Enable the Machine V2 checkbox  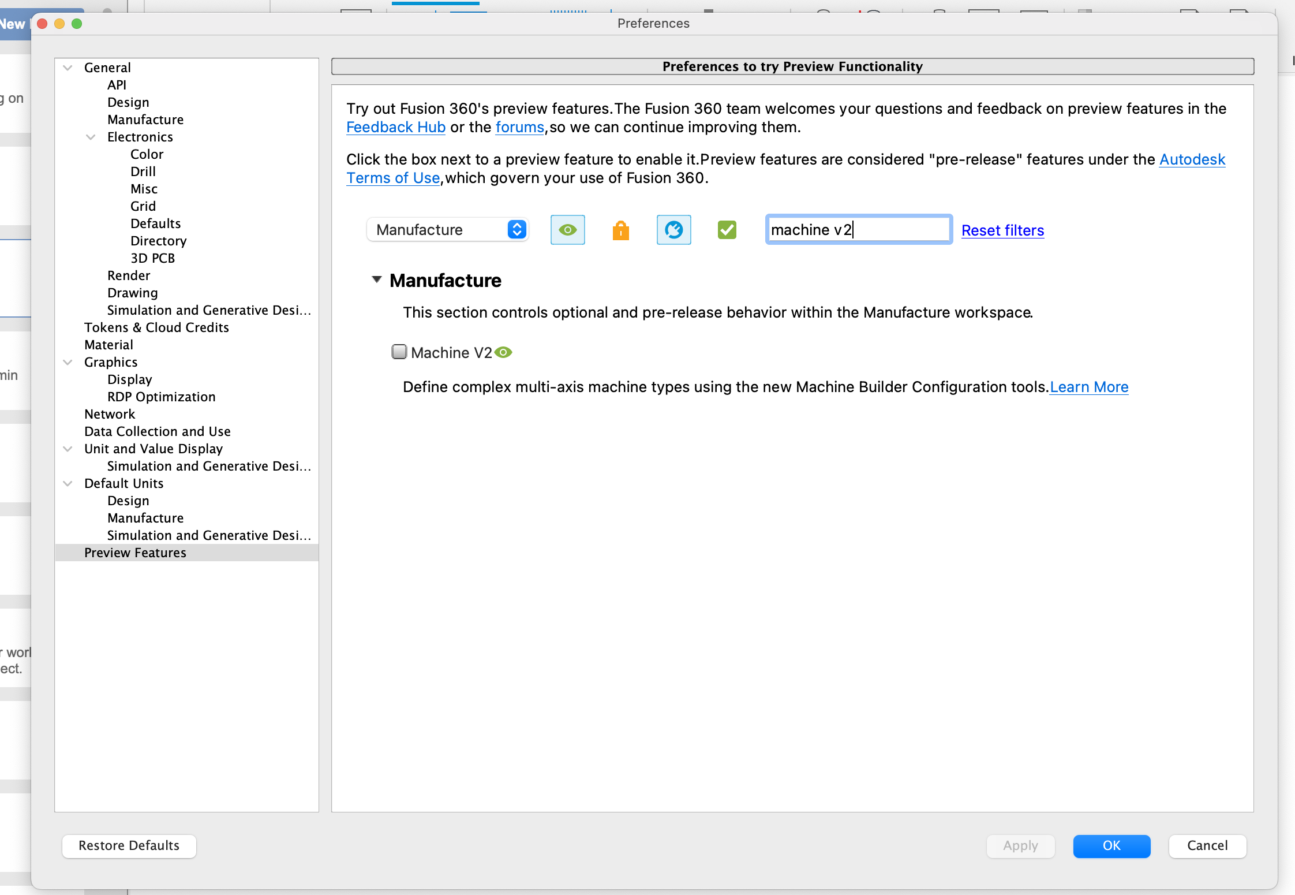(399, 352)
